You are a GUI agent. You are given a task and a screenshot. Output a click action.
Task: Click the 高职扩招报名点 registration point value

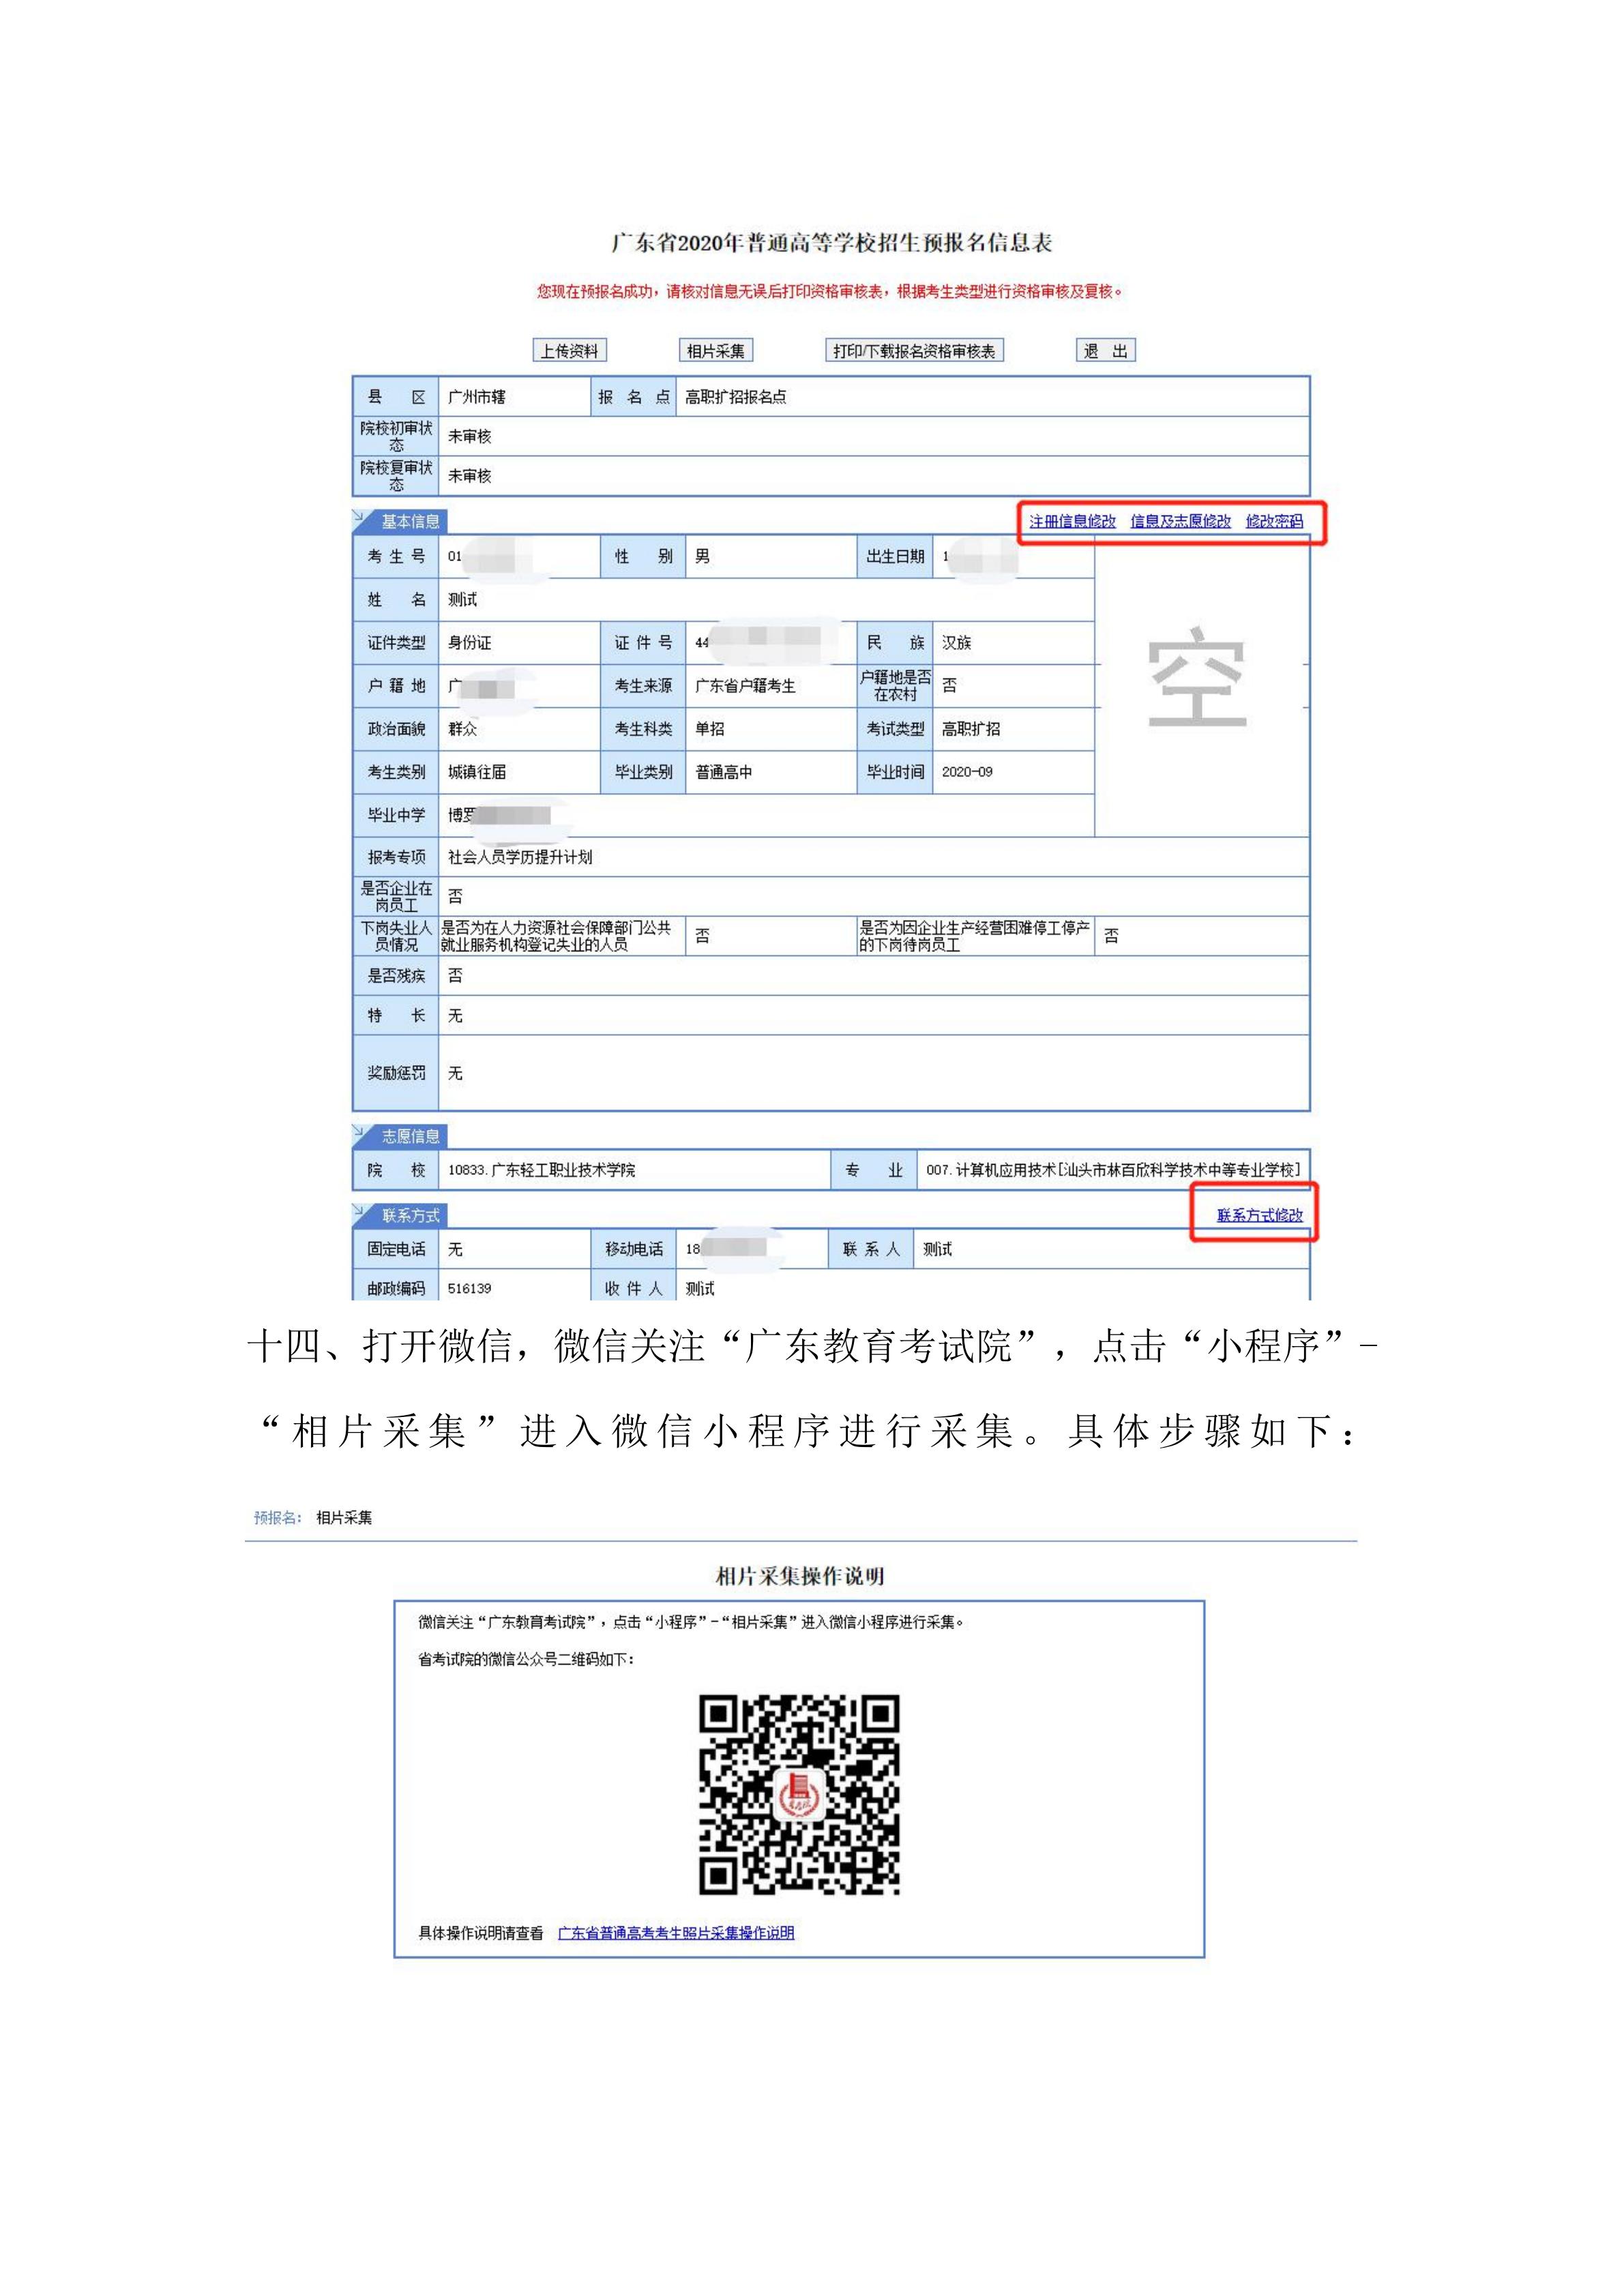(x=735, y=397)
